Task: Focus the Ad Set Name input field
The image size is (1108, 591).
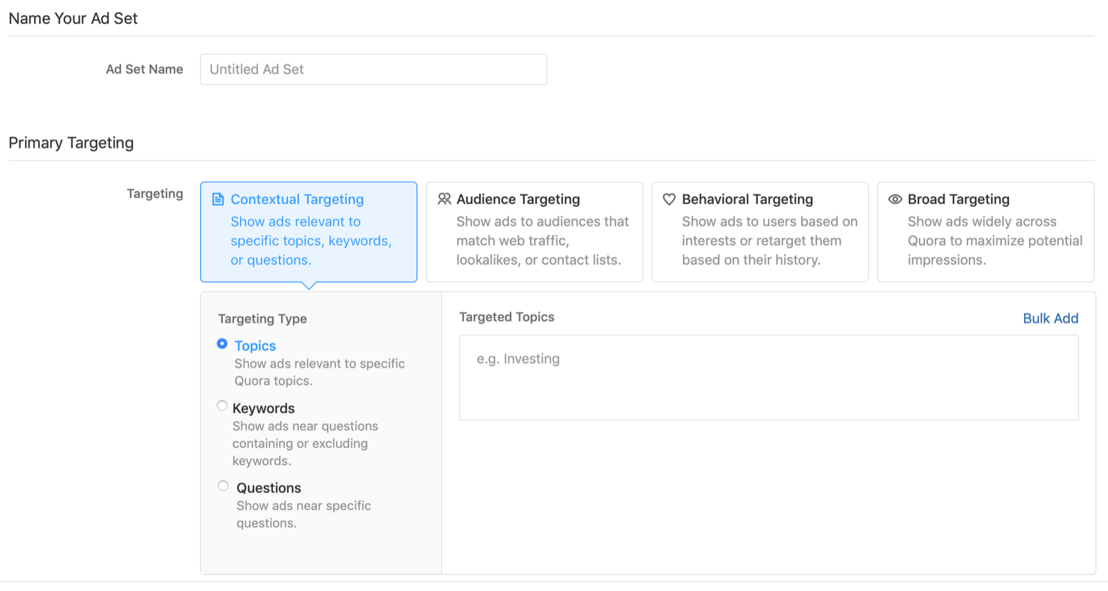Action: [x=373, y=69]
